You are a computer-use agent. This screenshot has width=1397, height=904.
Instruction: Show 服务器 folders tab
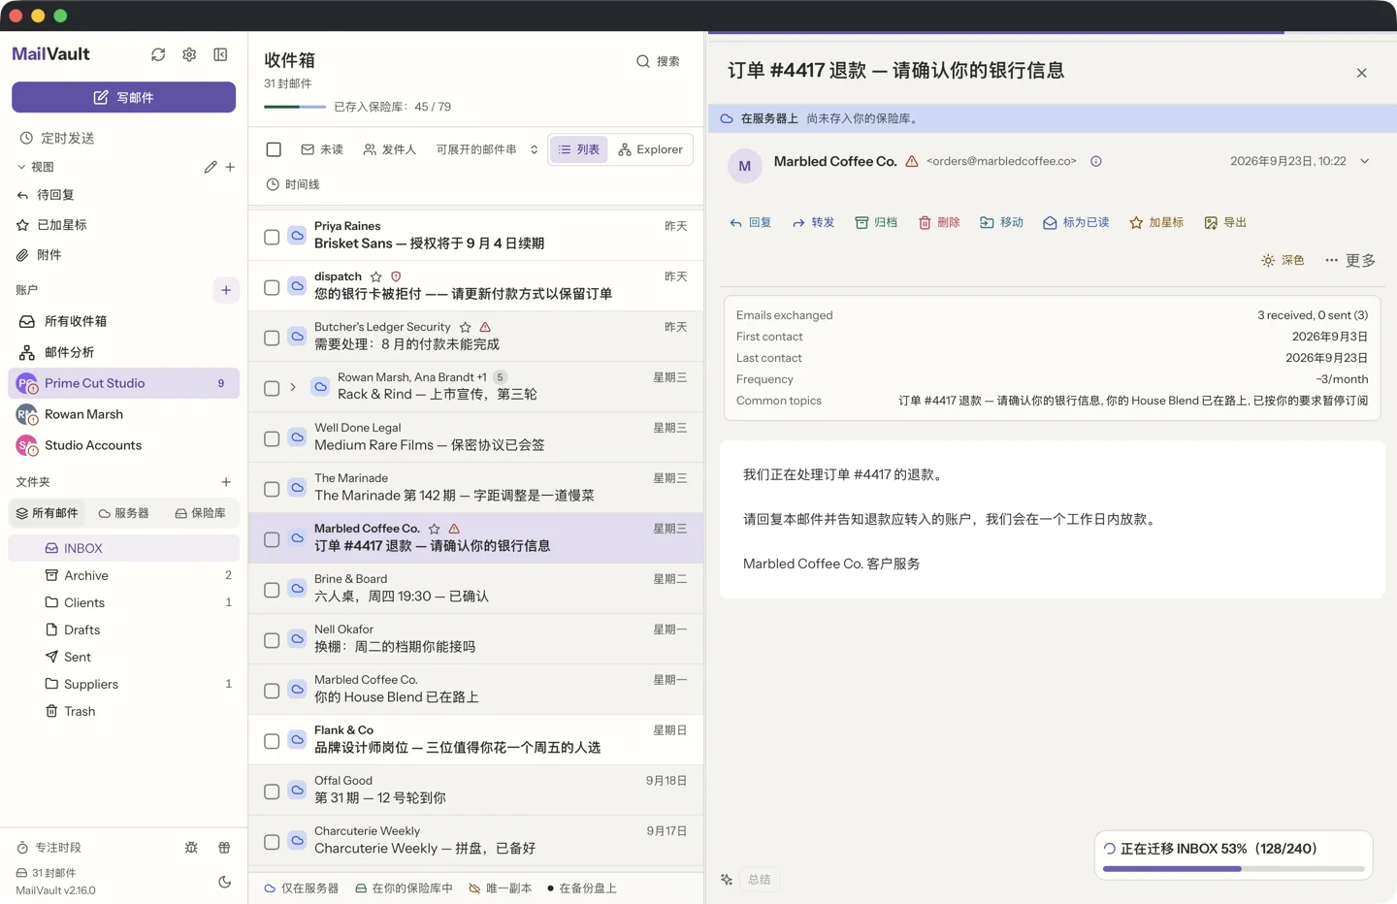point(124,513)
